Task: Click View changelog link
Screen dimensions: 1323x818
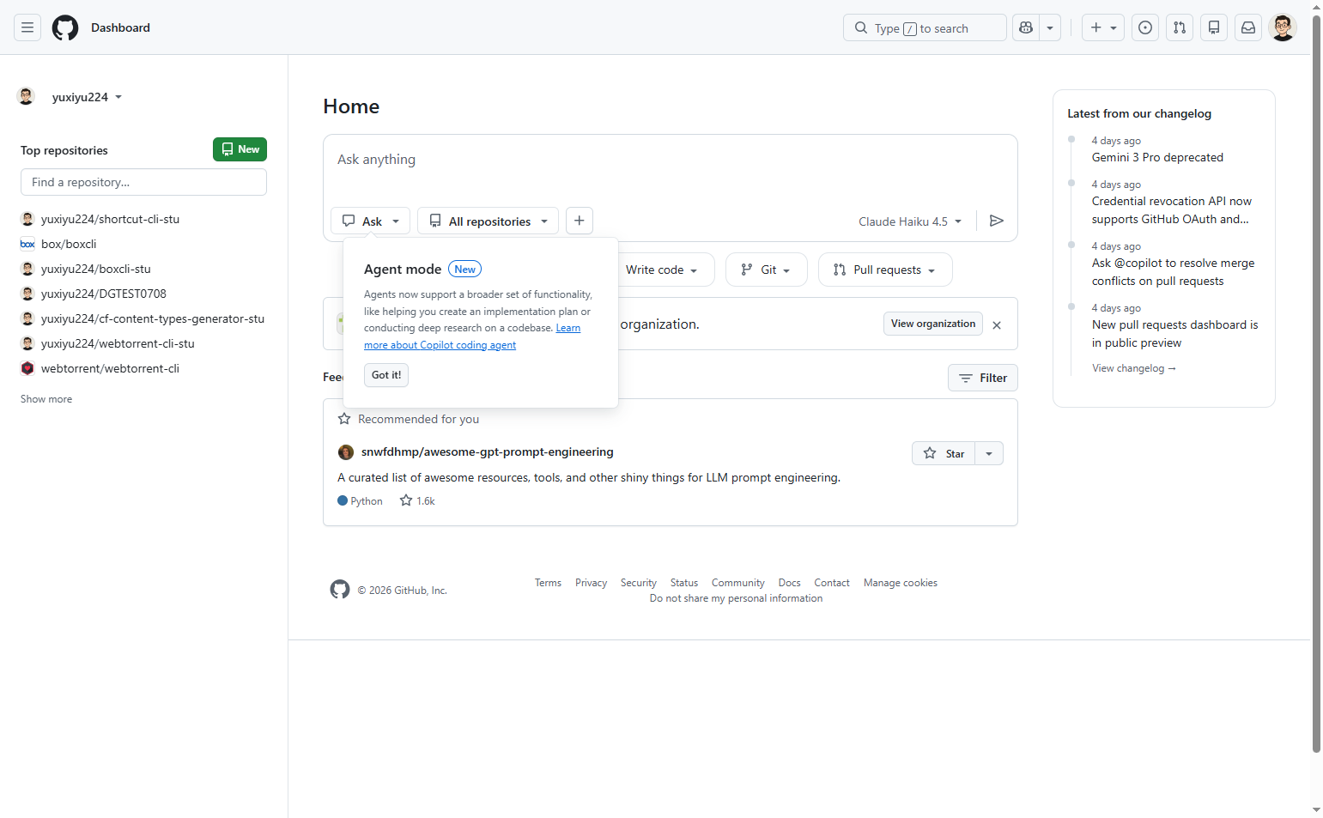Action: point(1133,368)
